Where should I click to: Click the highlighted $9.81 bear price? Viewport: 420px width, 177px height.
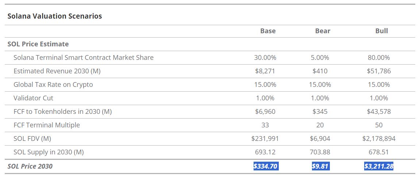[320, 166]
